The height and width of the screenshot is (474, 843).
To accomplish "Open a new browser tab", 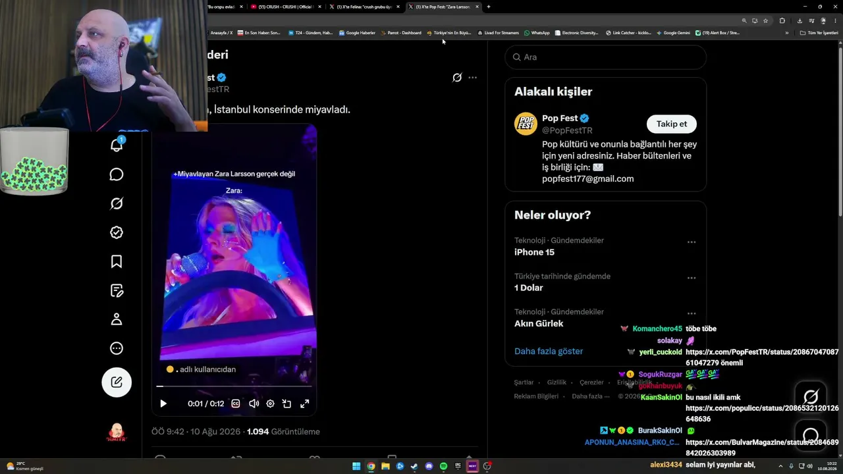I will [488, 7].
